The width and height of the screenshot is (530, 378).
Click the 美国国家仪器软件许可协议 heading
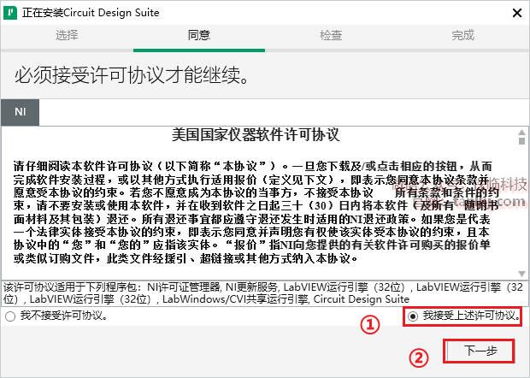pyautogui.click(x=256, y=135)
